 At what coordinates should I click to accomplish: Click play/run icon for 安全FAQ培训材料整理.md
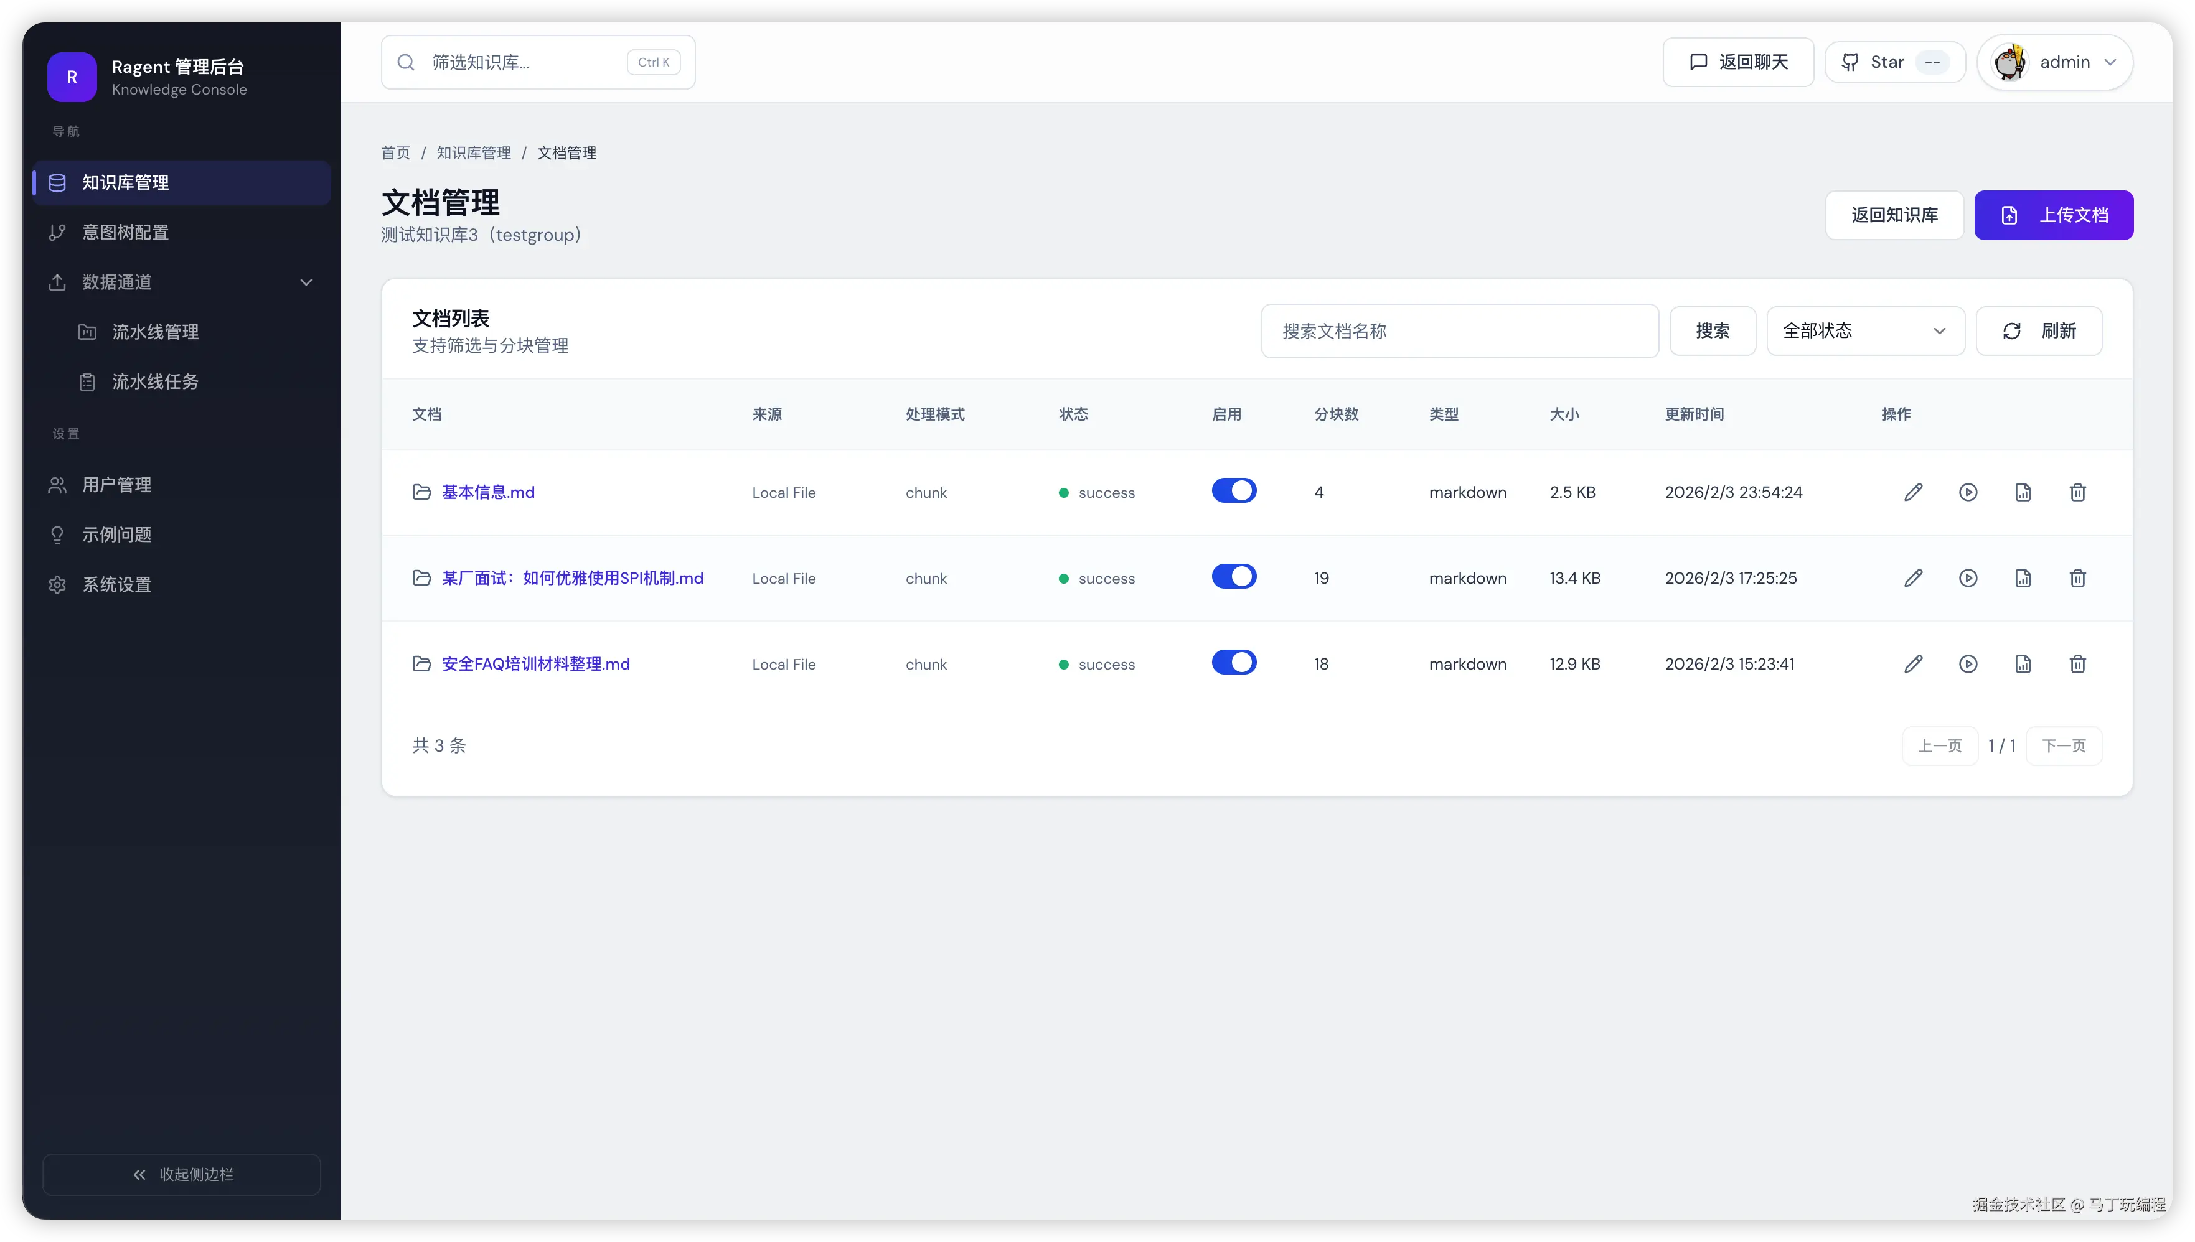[1967, 664]
